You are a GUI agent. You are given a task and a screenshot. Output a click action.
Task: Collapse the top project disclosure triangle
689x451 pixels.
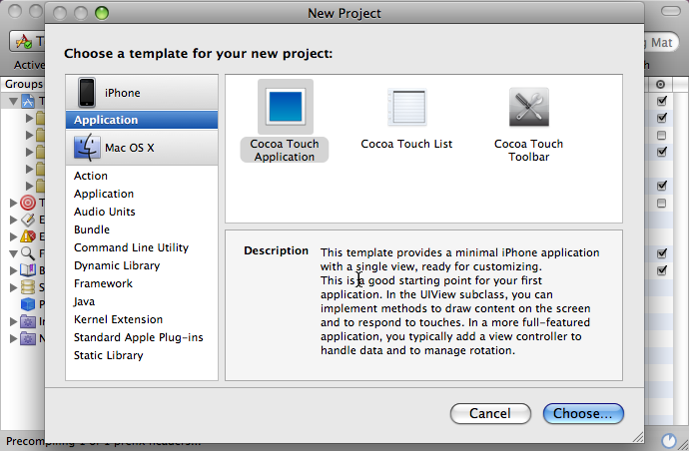[14, 102]
